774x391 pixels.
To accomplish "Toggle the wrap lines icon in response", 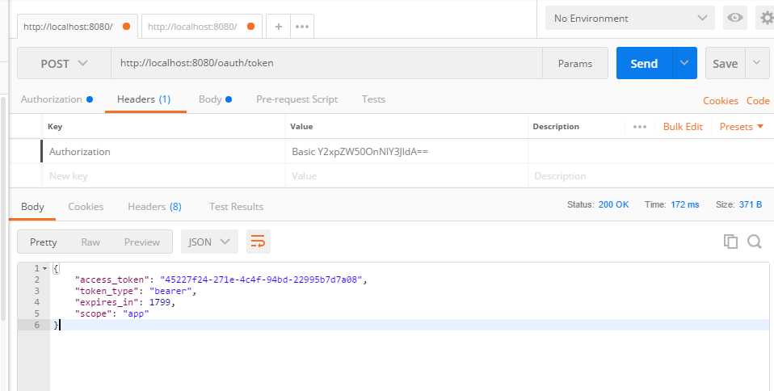I will pos(259,242).
